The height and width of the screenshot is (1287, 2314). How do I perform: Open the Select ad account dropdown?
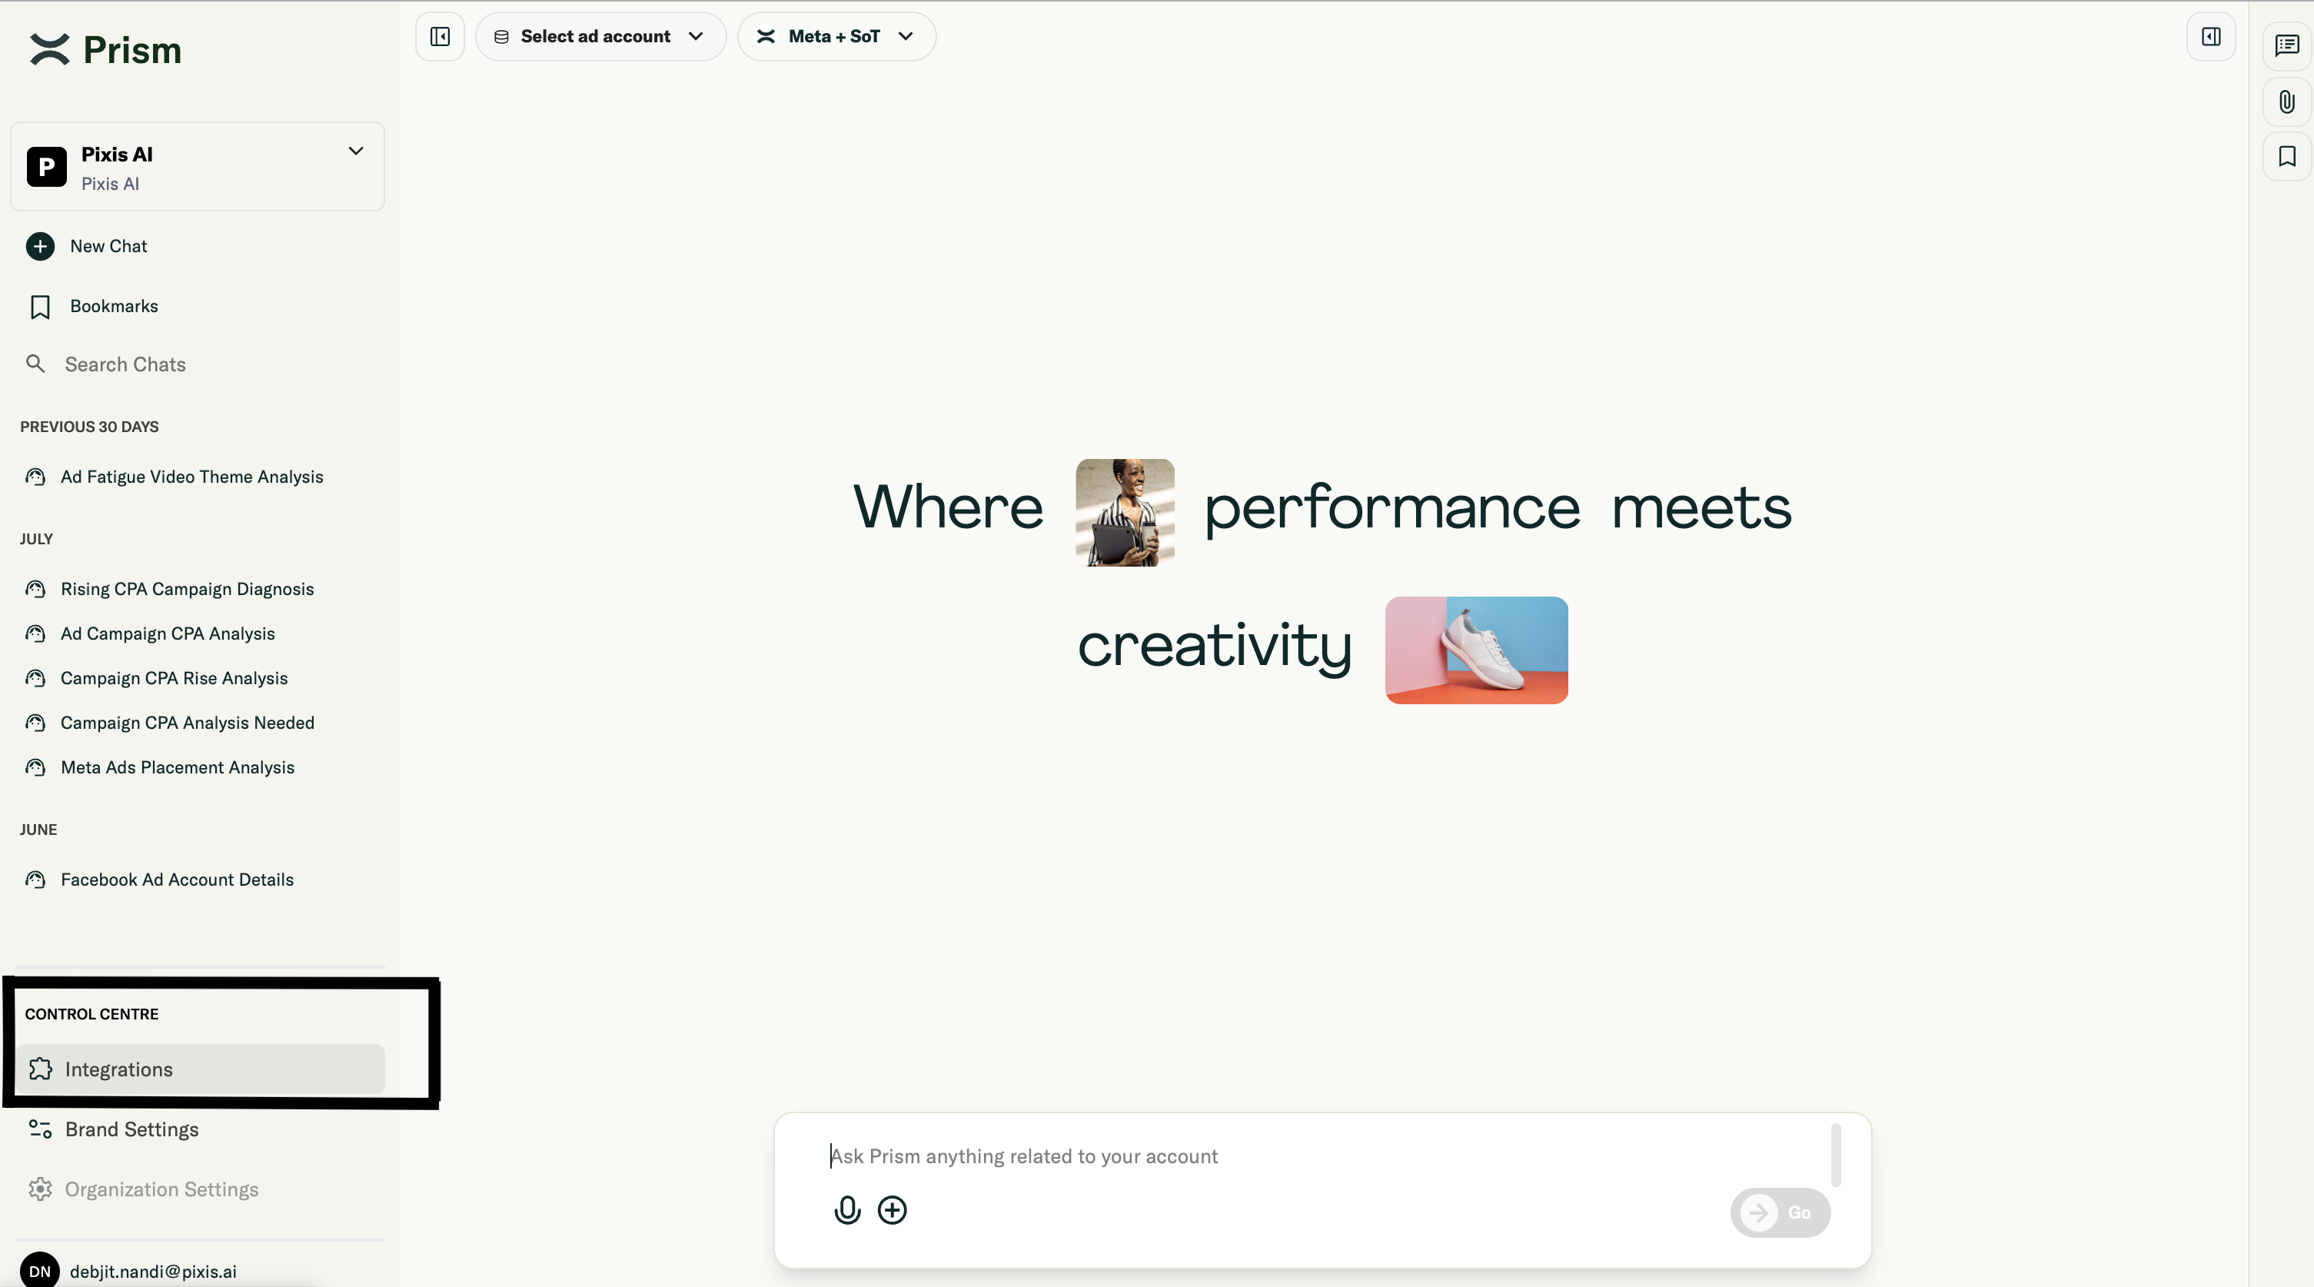(600, 37)
